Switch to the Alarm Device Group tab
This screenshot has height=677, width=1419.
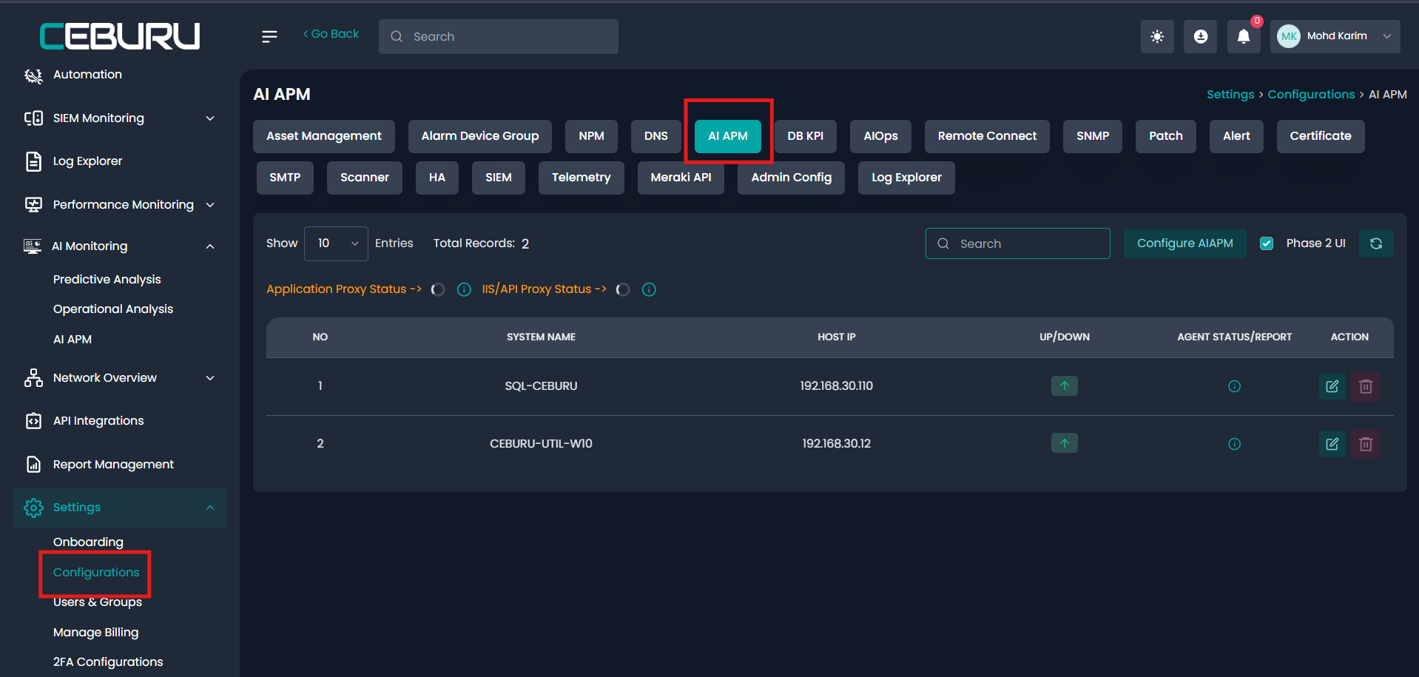click(480, 136)
